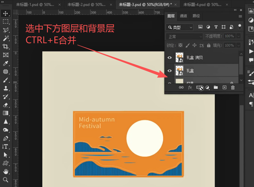Select the Hand tool

[6, 172]
